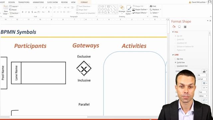The width and height of the screenshot is (213, 120).
Task: Open the Section dropdown
Action: 14,13
